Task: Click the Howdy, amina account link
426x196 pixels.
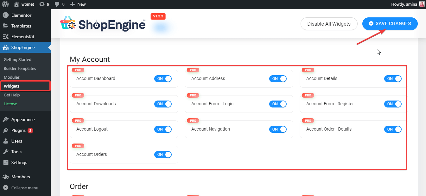Action: pos(409,4)
